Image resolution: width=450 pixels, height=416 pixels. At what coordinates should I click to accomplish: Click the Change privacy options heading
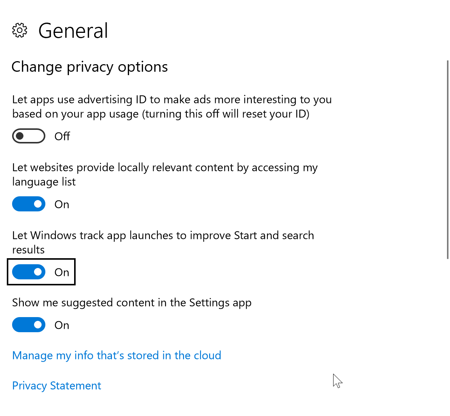[x=90, y=67]
